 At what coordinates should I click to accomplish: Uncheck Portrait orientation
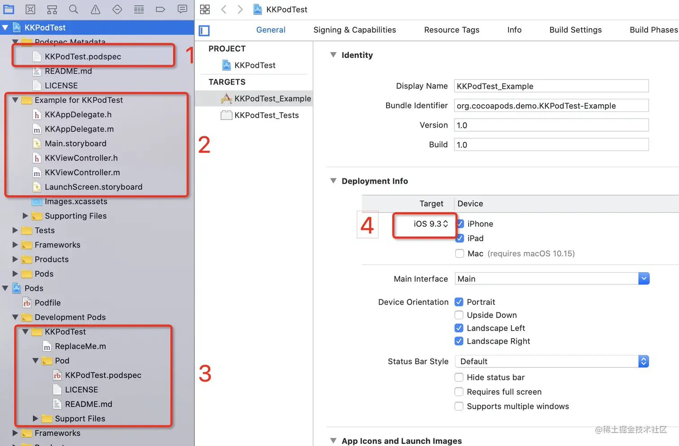click(459, 302)
